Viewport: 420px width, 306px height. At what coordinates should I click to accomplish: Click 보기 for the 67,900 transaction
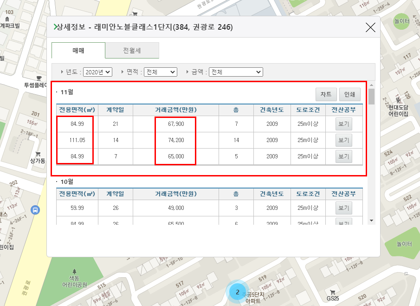click(344, 124)
